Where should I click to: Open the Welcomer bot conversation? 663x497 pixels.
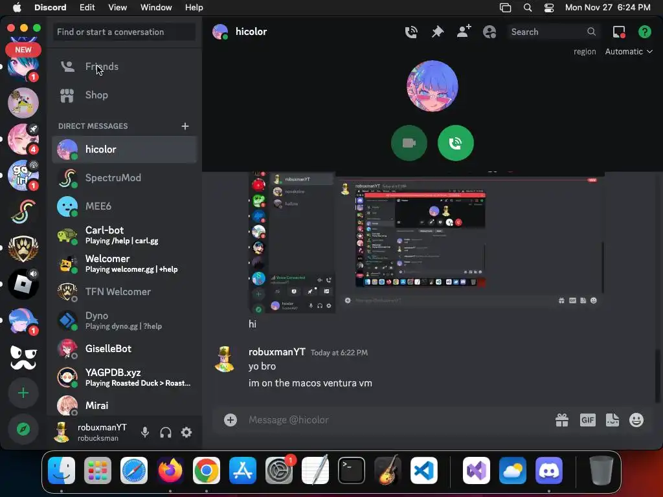[x=125, y=263]
